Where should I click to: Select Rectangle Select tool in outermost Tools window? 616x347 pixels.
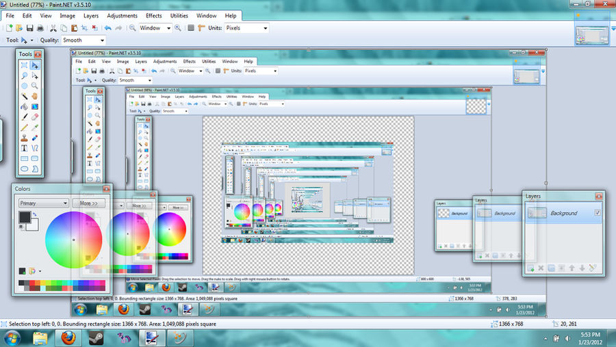[25, 65]
